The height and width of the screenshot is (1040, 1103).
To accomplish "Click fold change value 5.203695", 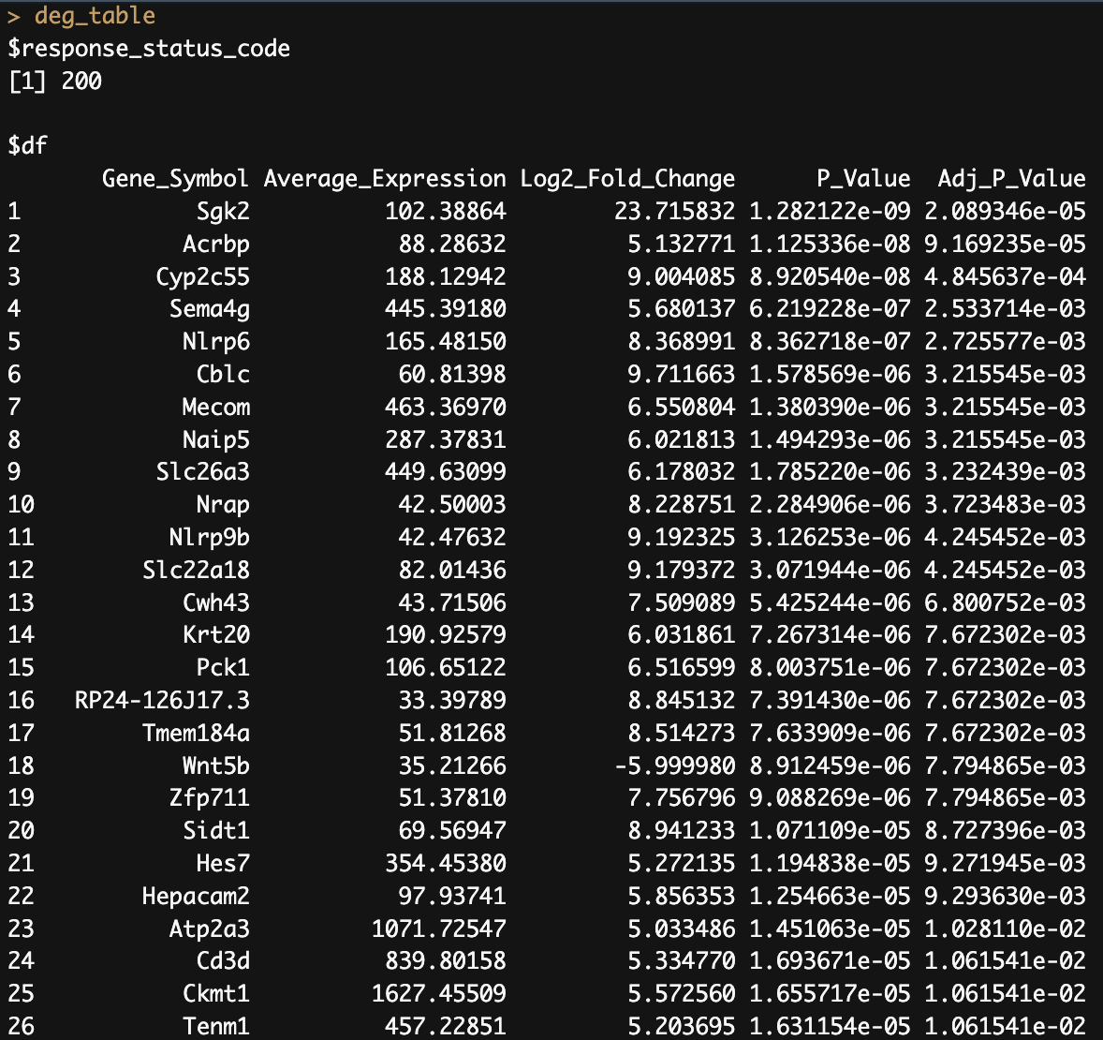I will click(x=682, y=1026).
